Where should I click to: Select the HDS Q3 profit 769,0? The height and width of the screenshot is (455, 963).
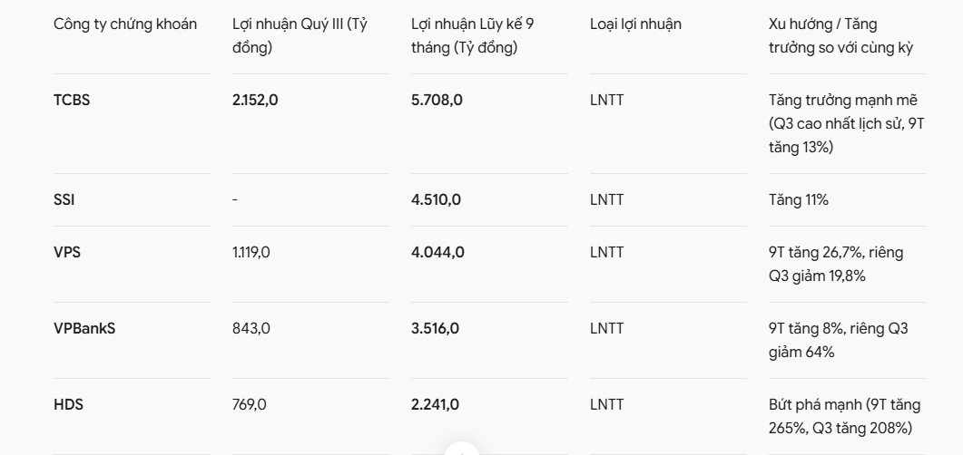pos(250,404)
